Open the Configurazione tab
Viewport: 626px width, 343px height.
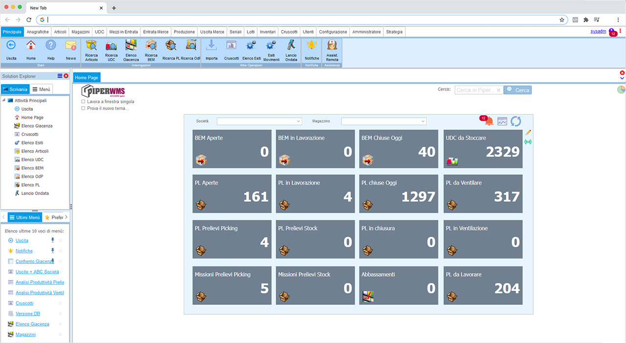click(333, 32)
